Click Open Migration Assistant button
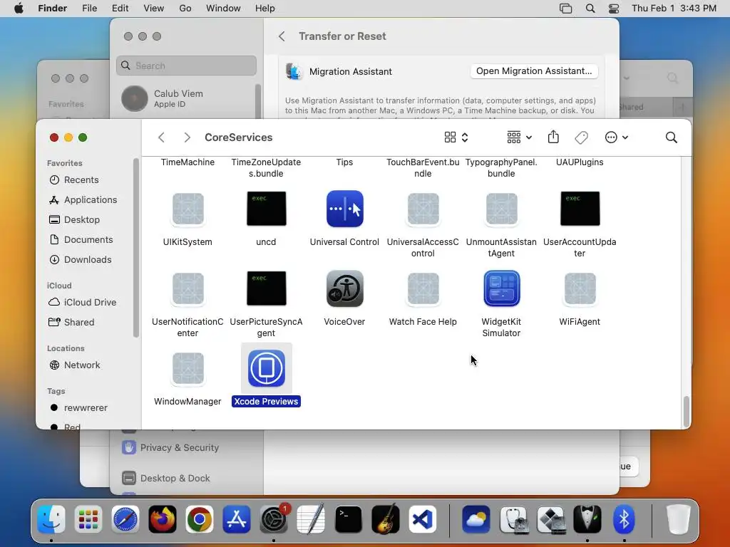Viewport: 730px width, 547px height. [x=534, y=71]
